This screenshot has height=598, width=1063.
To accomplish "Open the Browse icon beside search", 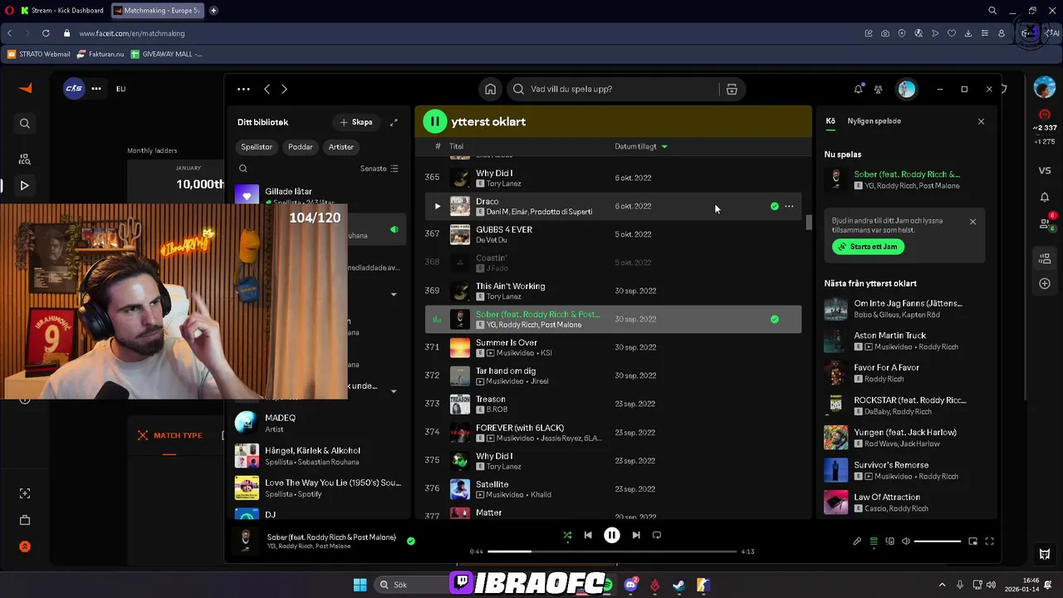I will pos(732,90).
